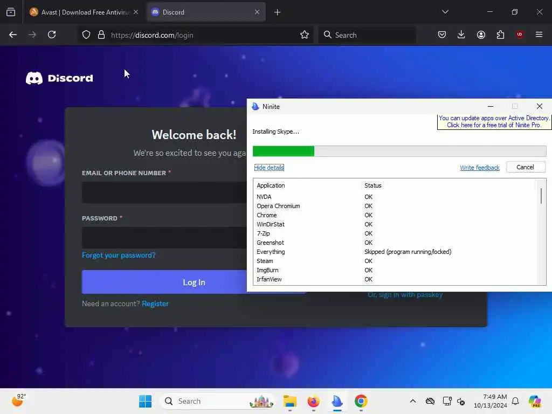The width and height of the screenshot is (552, 414).
Task: Open uBlock Origin extension icon
Action: (520, 34)
